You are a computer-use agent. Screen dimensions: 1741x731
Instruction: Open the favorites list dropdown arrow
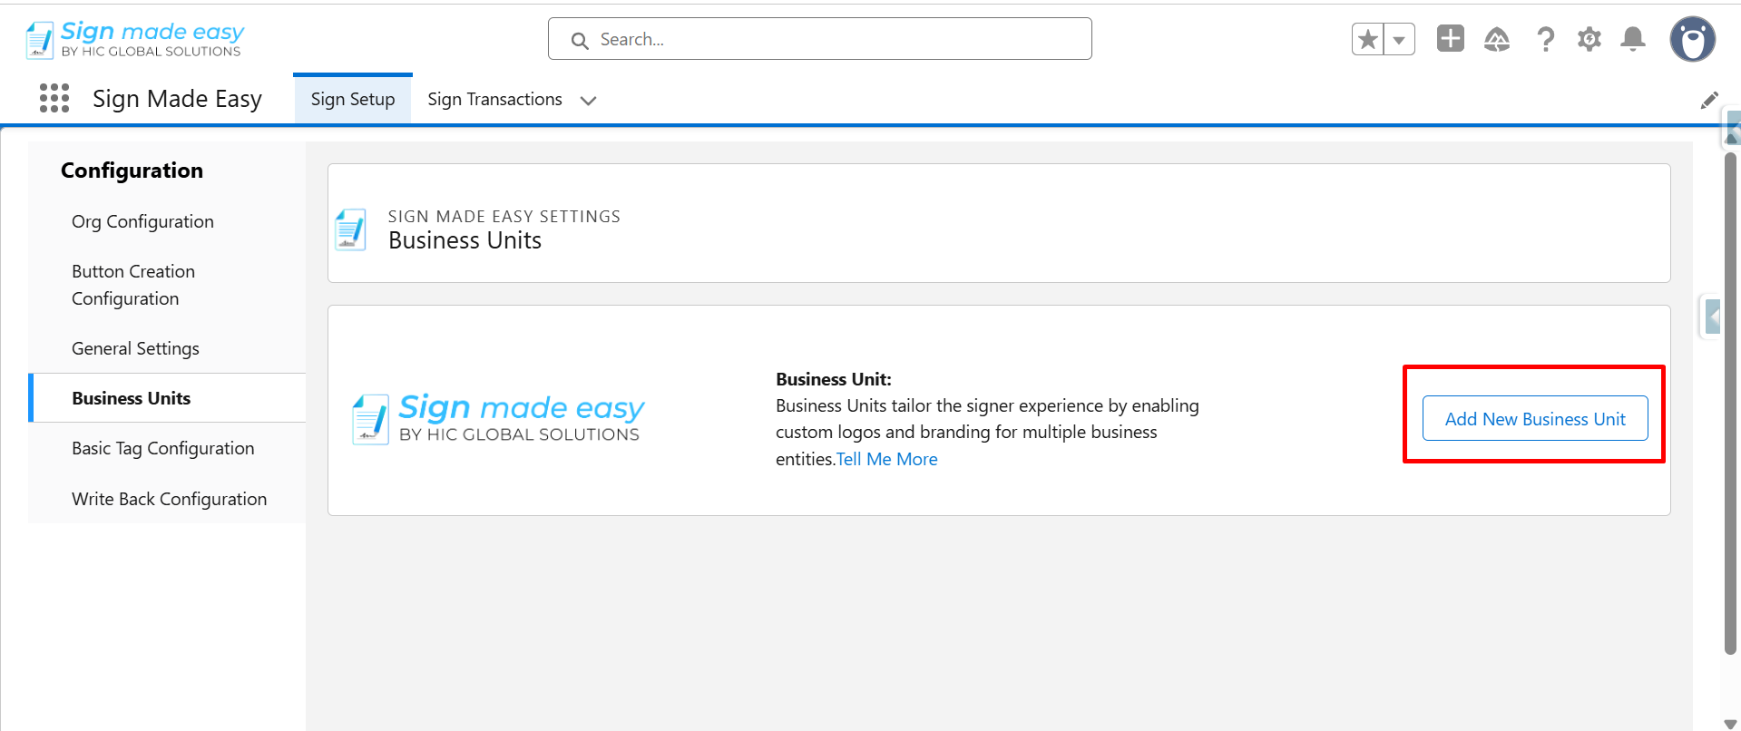pyautogui.click(x=1399, y=39)
